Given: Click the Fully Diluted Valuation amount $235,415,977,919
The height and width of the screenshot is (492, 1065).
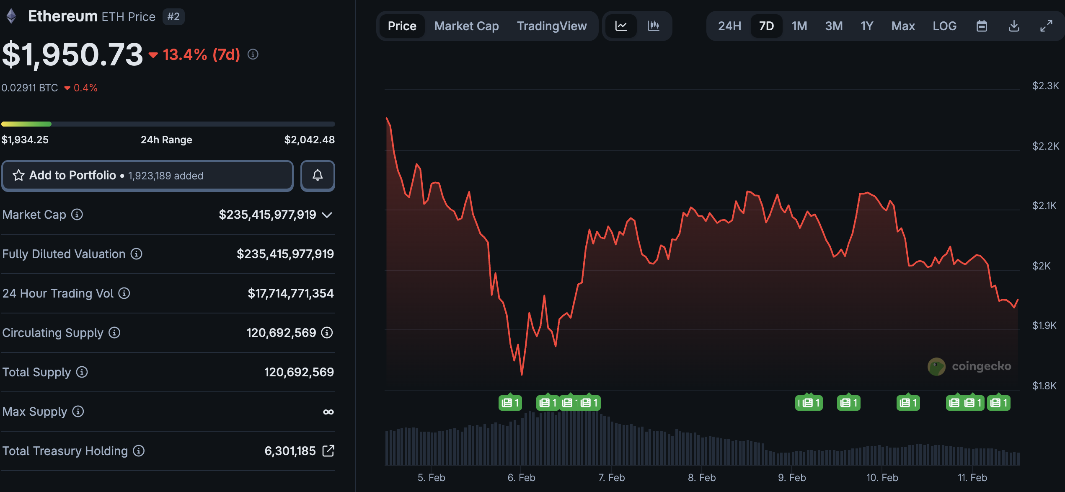Looking at the screenshot, I should 285,254.
